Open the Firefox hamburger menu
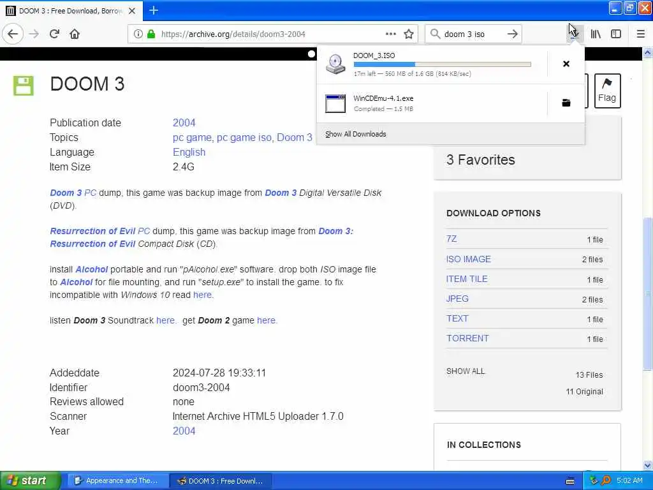Screen dimensions: 653x490 (x=641, y=34)
